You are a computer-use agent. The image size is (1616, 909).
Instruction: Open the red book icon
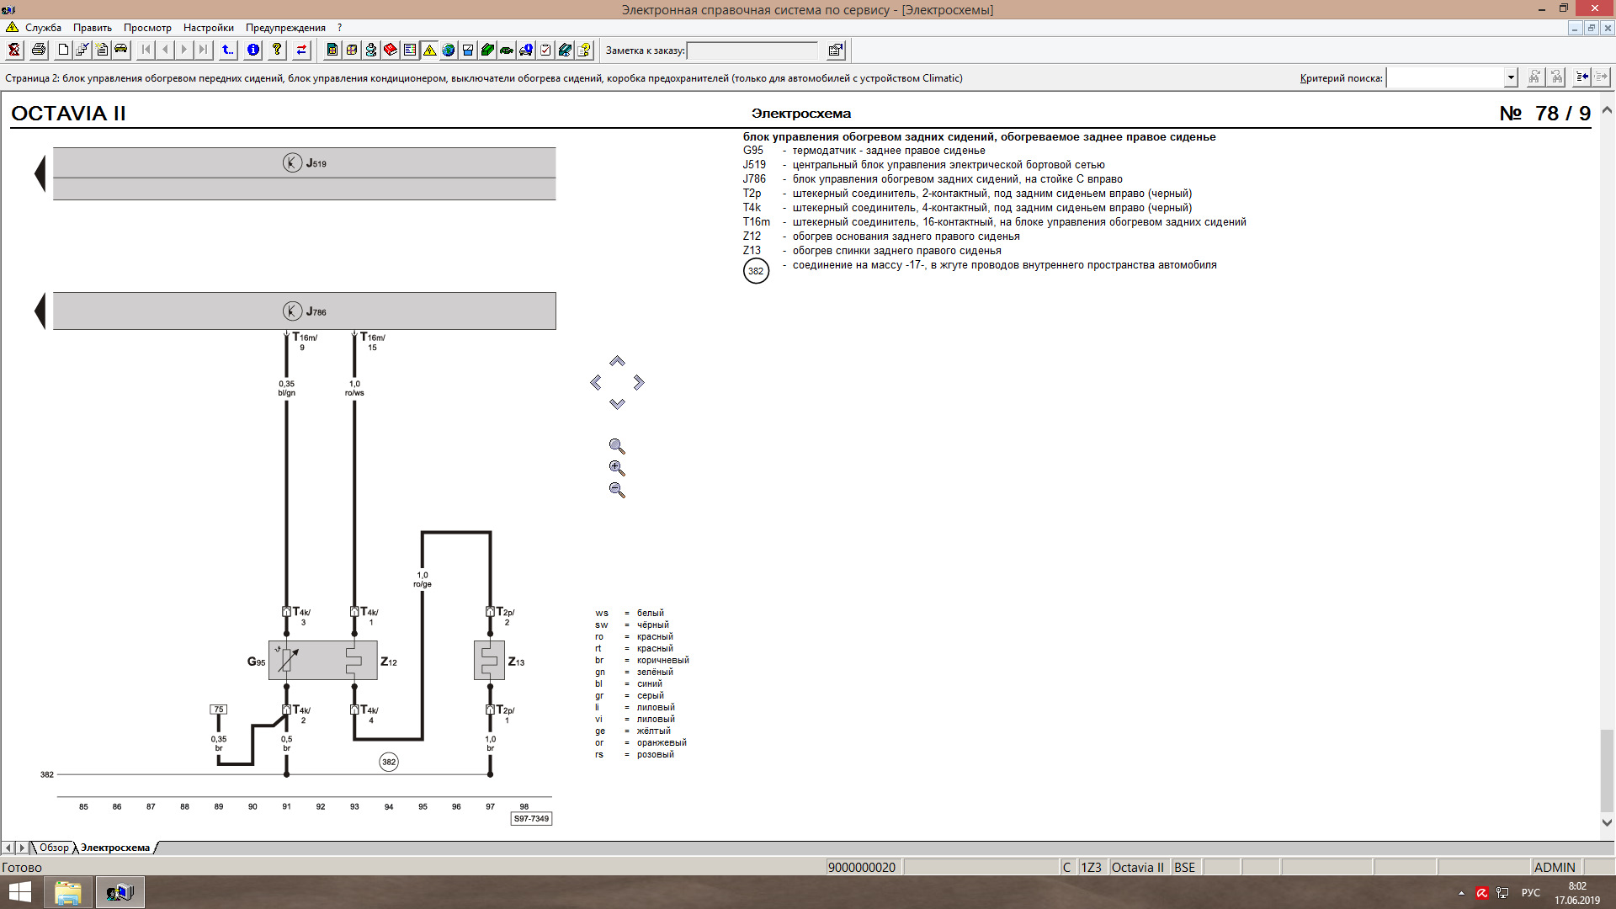click(x=391, y=50)
